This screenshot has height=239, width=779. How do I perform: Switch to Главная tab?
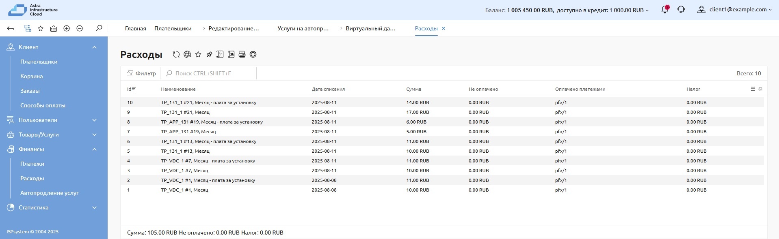(x=135, y=28)
